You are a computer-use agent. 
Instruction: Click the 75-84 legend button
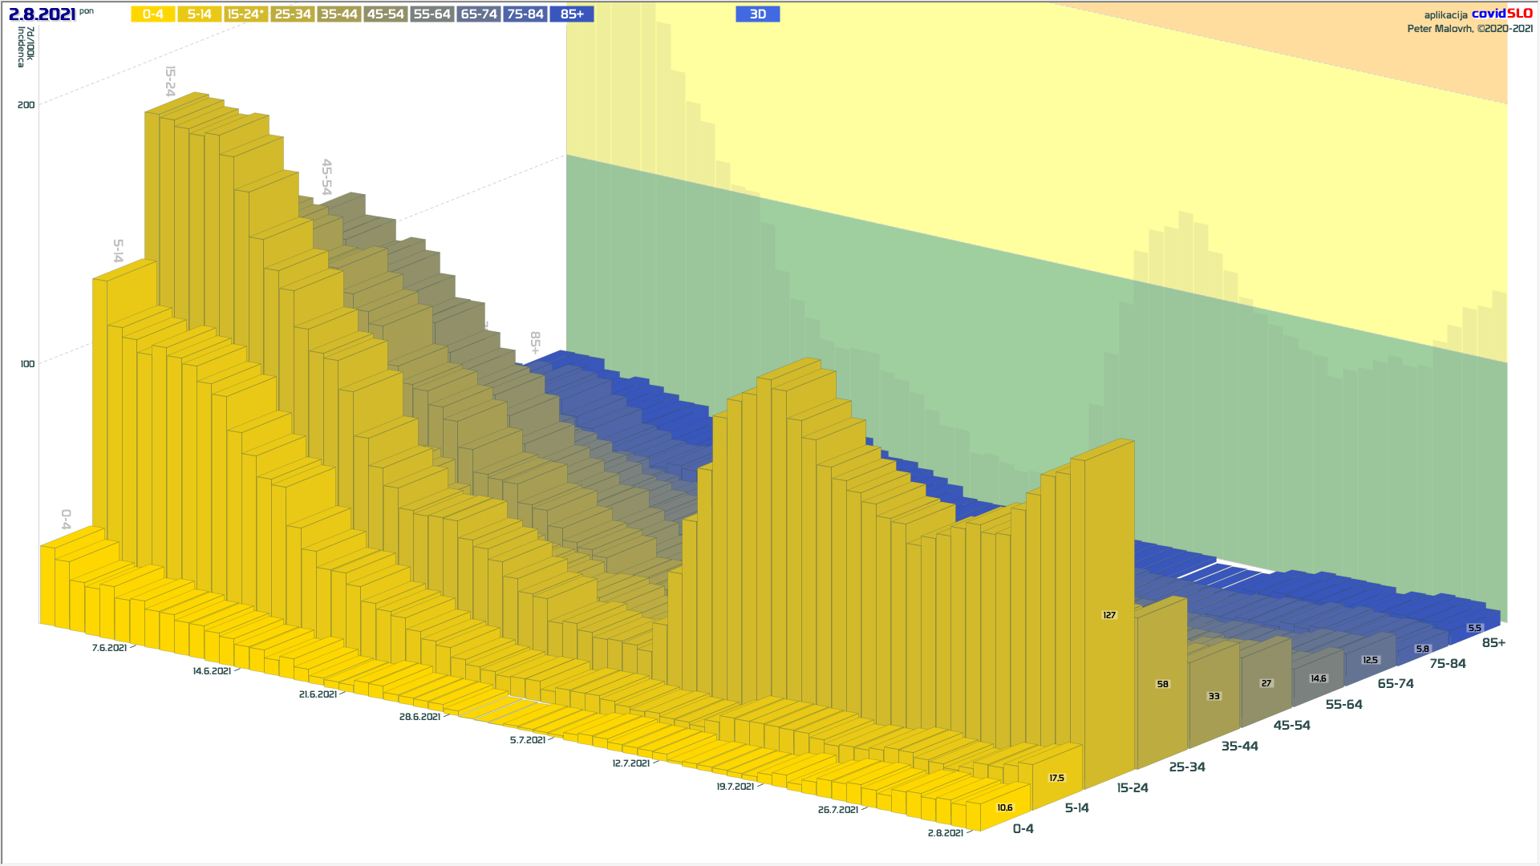pyautogui.click(x=525, y=14)
